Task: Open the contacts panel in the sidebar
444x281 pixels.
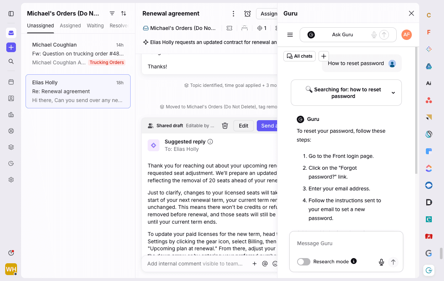Action: 11,98
